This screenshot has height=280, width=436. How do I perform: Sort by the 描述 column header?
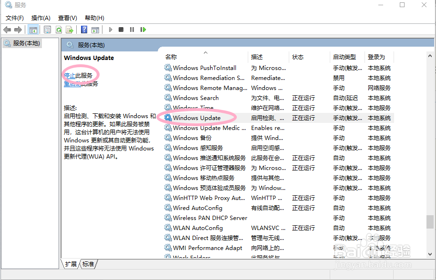click(269, 57)
